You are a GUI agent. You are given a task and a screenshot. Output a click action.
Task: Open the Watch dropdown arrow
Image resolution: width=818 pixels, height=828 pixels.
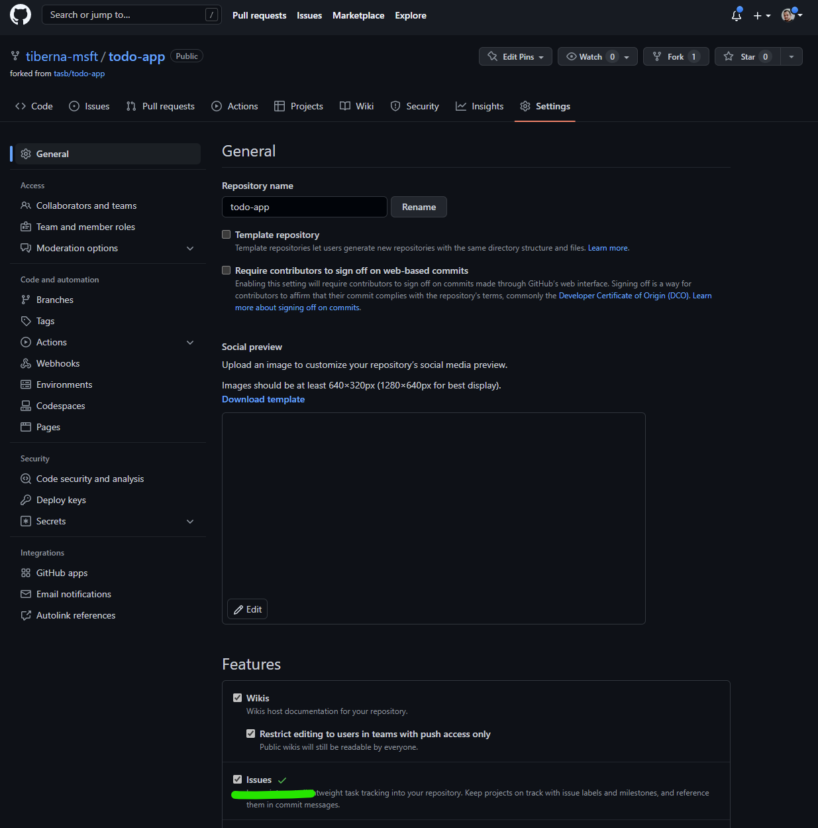(626, 56)
